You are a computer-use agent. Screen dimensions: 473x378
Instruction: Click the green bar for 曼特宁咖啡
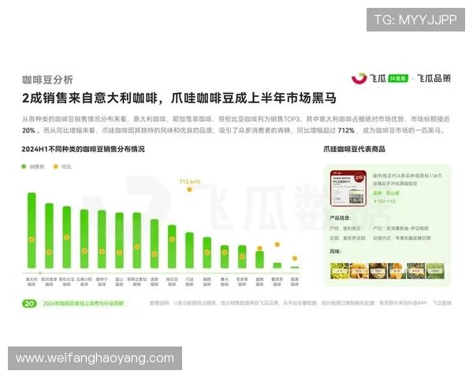pos(102,239)
